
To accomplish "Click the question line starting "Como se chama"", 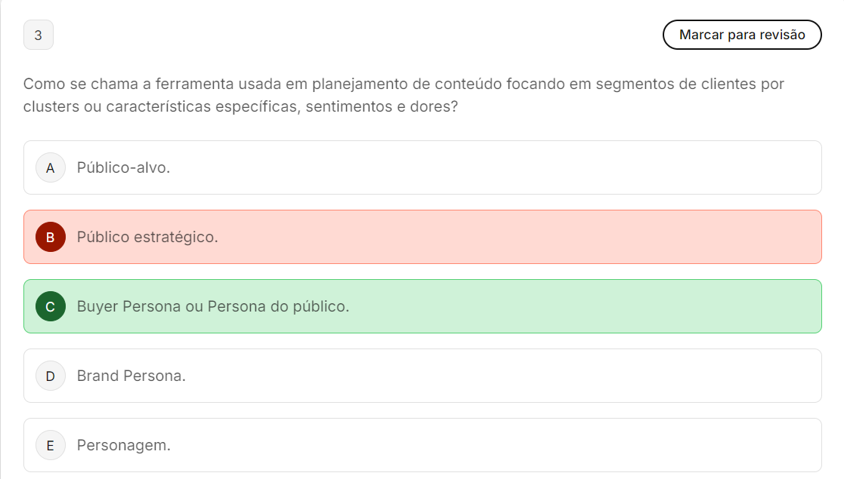I will [x=403, y=84].
